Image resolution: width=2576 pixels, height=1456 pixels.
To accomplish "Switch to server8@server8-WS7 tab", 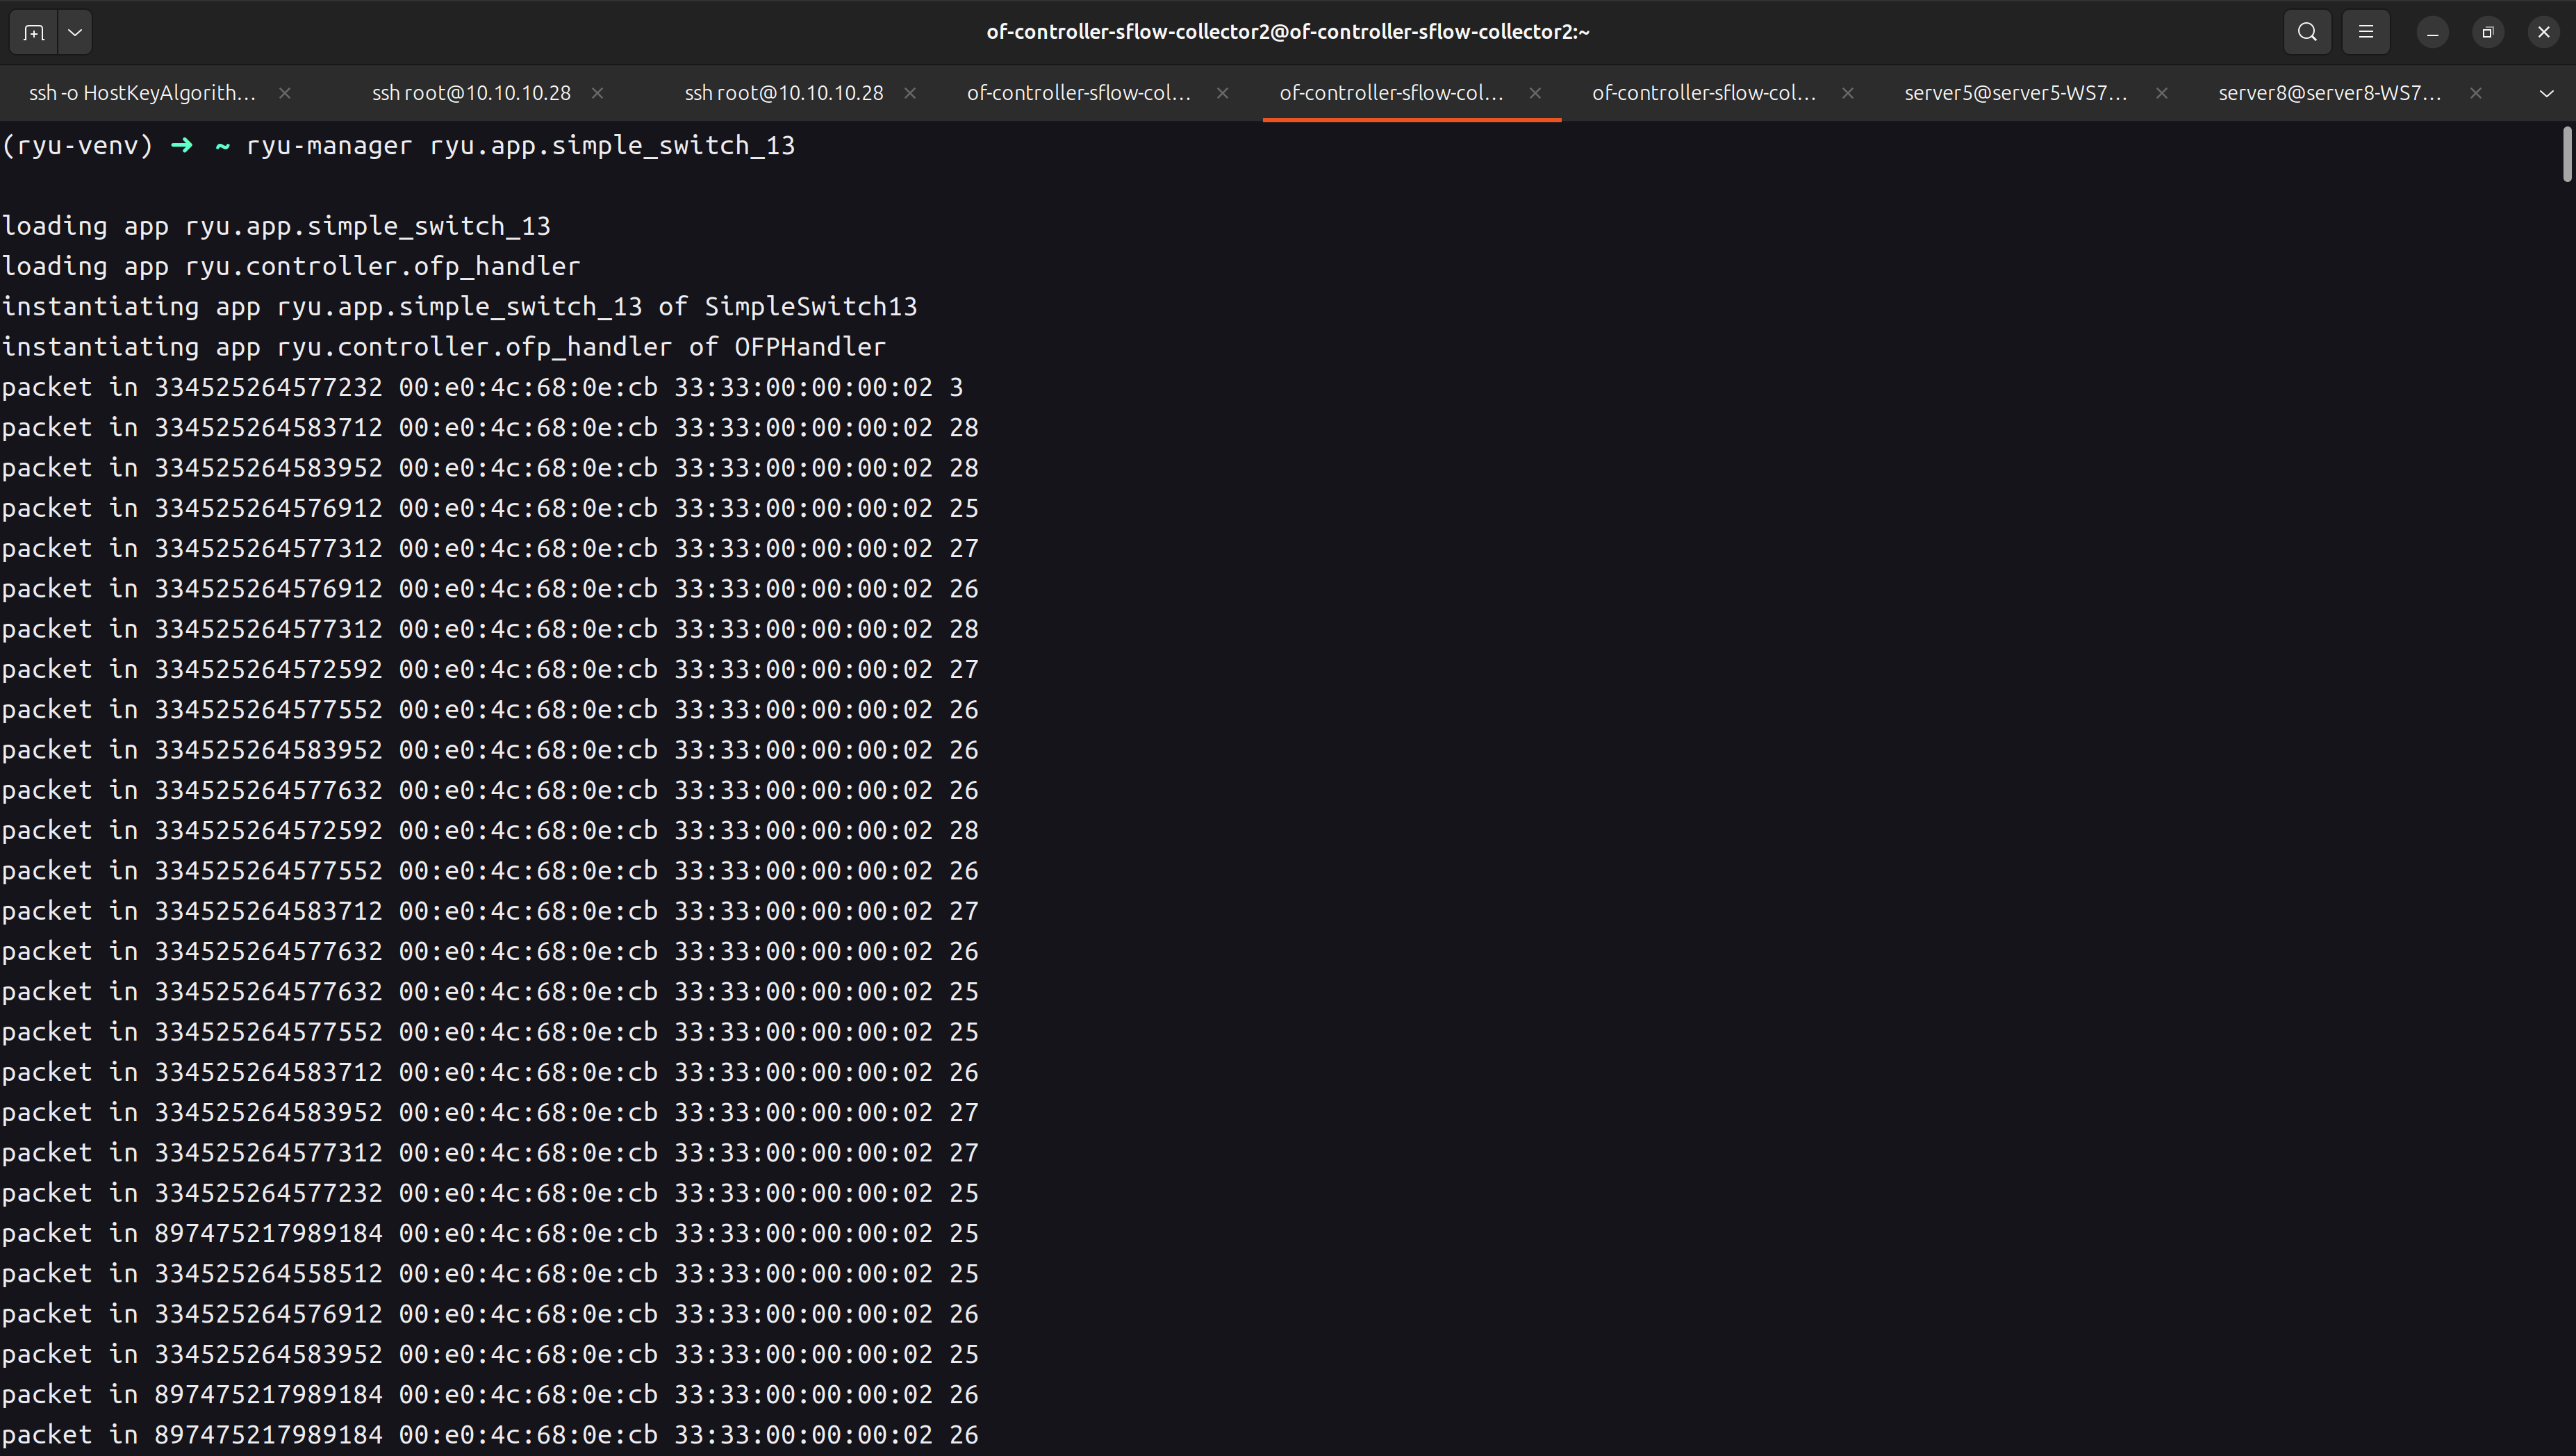I will (x=2329, y=93).
